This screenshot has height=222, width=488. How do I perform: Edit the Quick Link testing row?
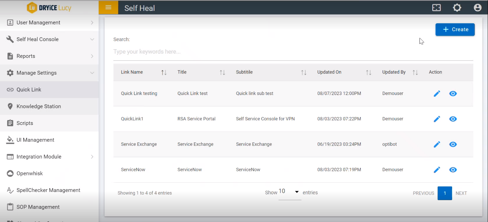pyautogui.click(x=437, y=94)
